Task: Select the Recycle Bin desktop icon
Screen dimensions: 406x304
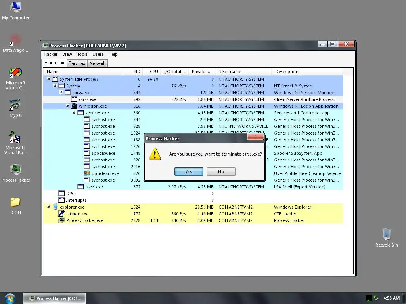Action: click(x=387, y=238)
